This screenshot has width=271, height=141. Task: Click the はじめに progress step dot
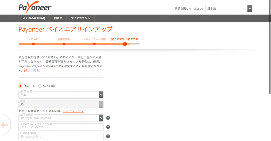click(x=33, y=44)
